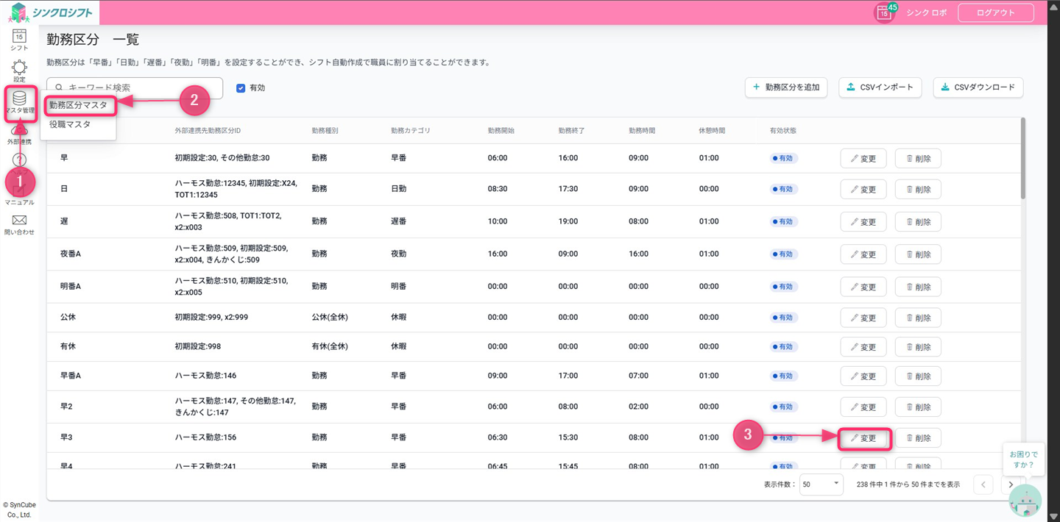The image size is (1060, 522).
Task: Click the CSVインポート button
Action: coord(880,87)
